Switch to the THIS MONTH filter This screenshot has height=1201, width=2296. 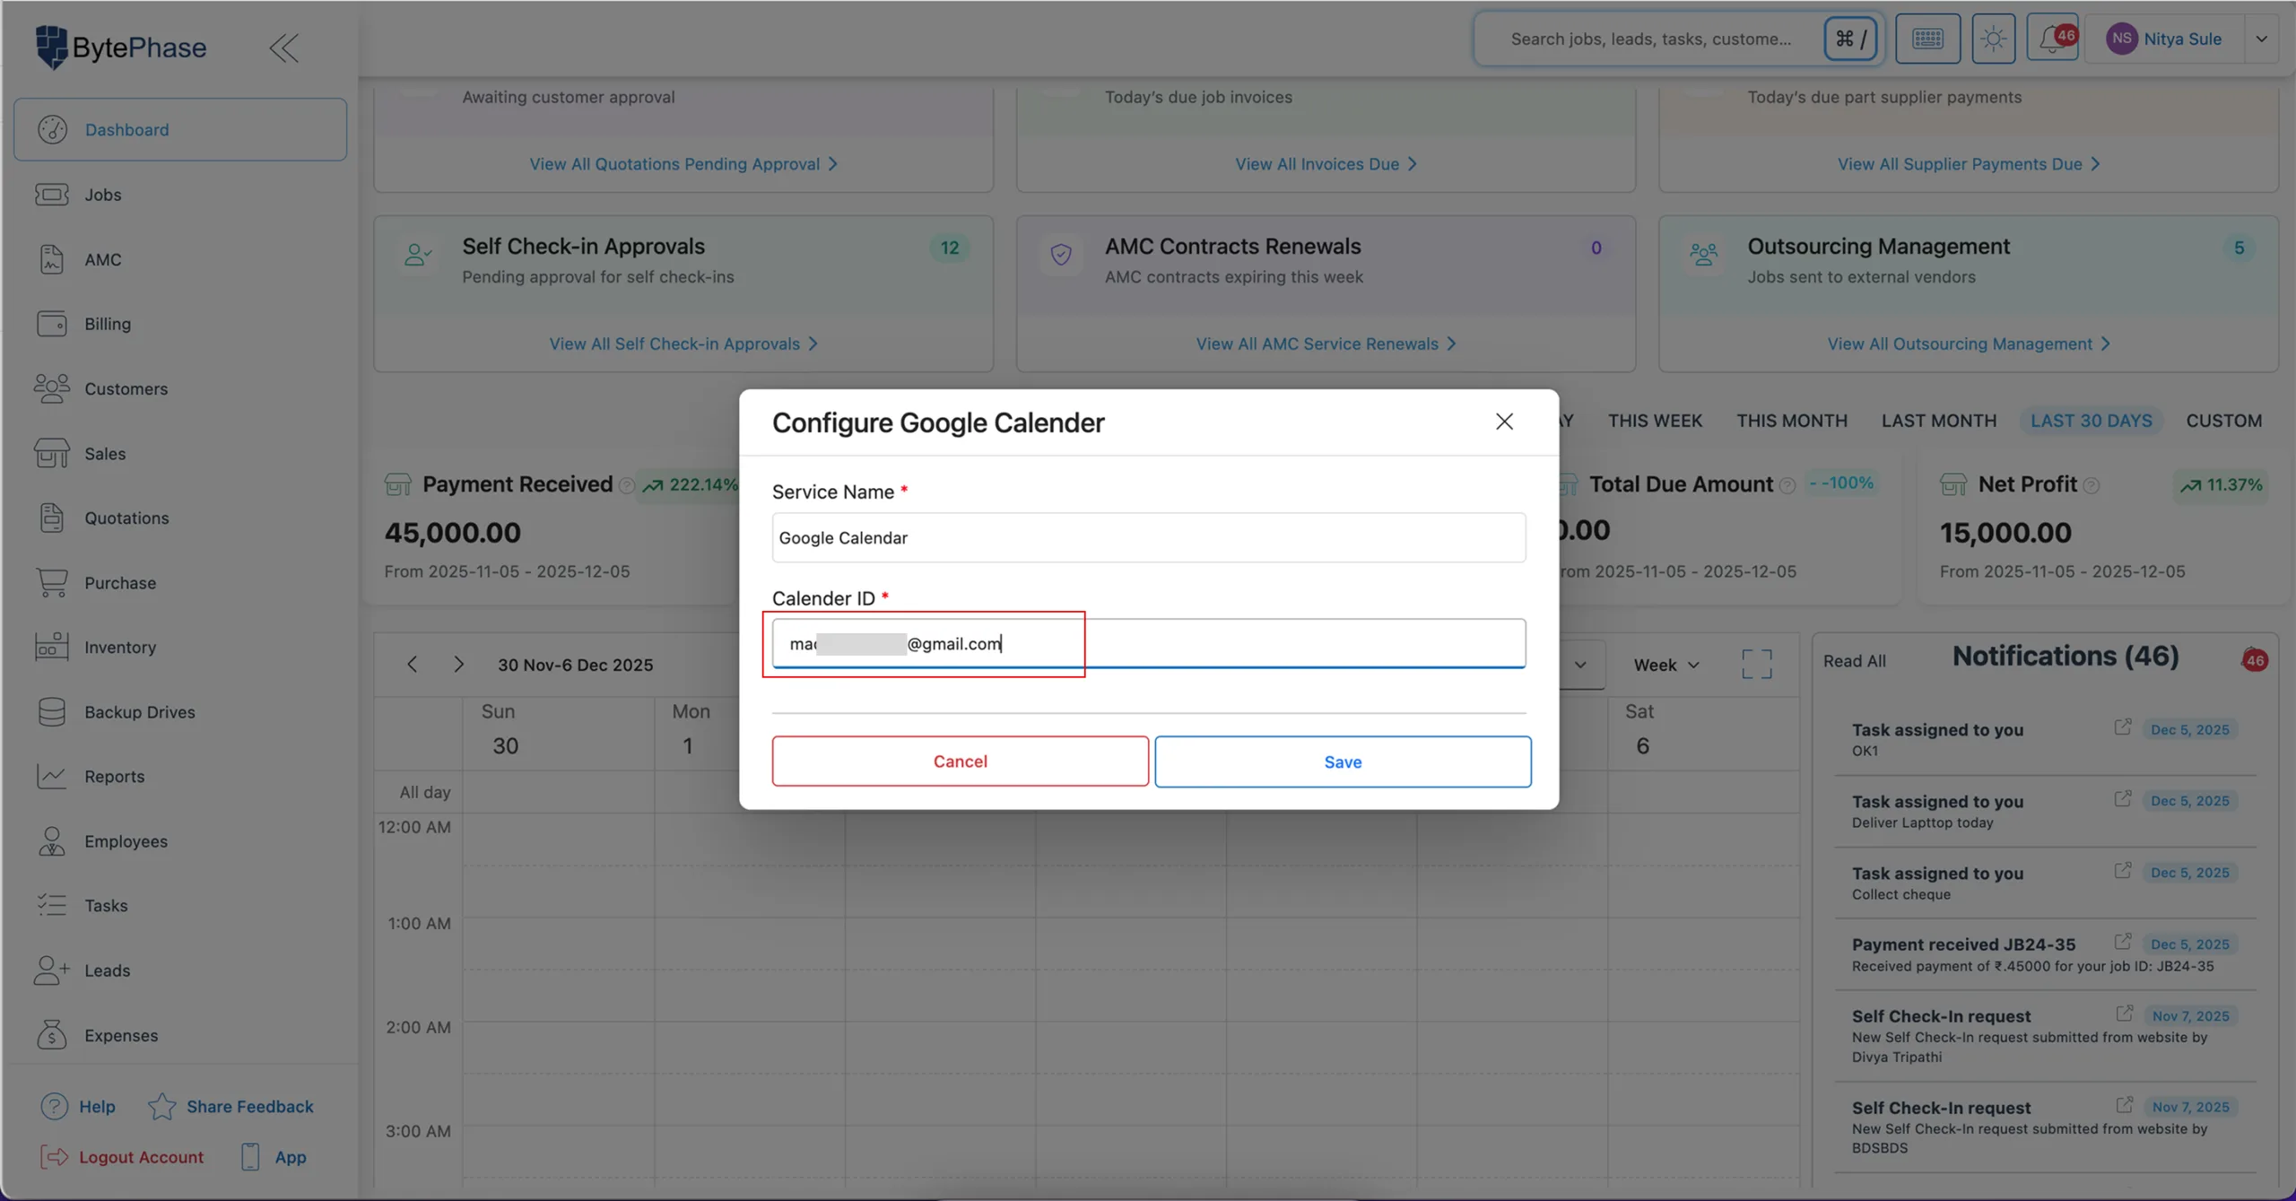coord(1791,420)
